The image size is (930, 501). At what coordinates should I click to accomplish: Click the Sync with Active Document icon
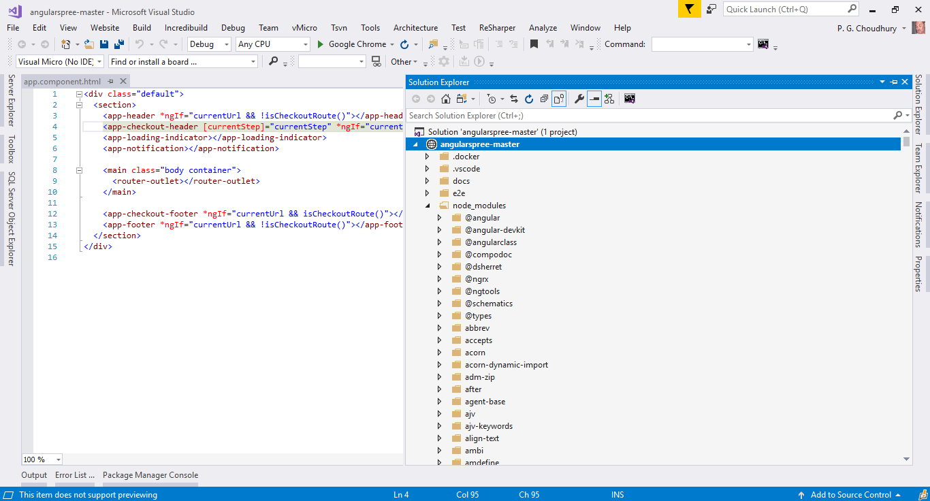pos(514,99)
